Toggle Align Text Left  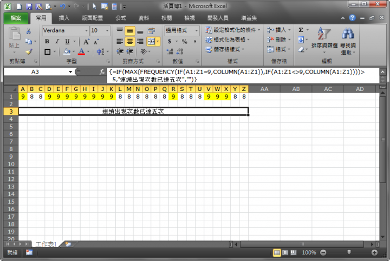pos(120,42)
